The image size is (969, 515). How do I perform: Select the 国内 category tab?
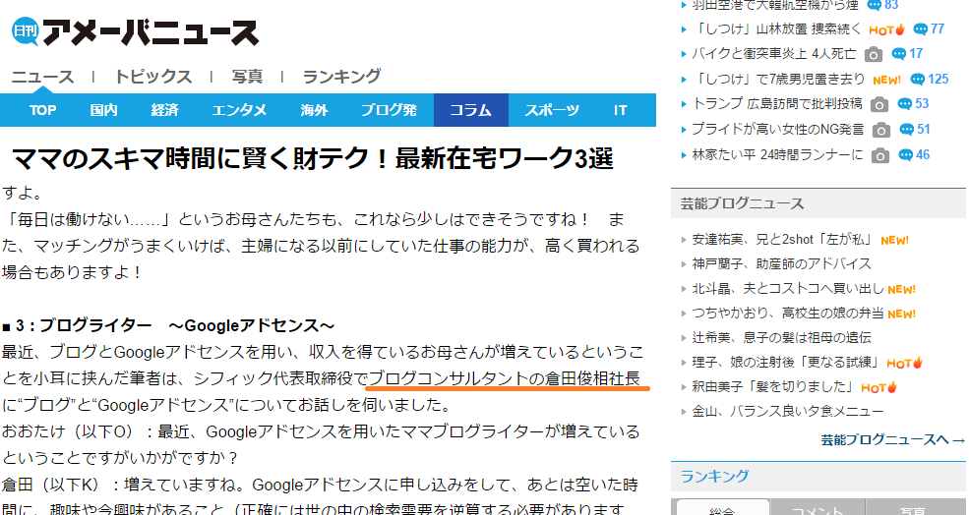click(x=103, y=110)
